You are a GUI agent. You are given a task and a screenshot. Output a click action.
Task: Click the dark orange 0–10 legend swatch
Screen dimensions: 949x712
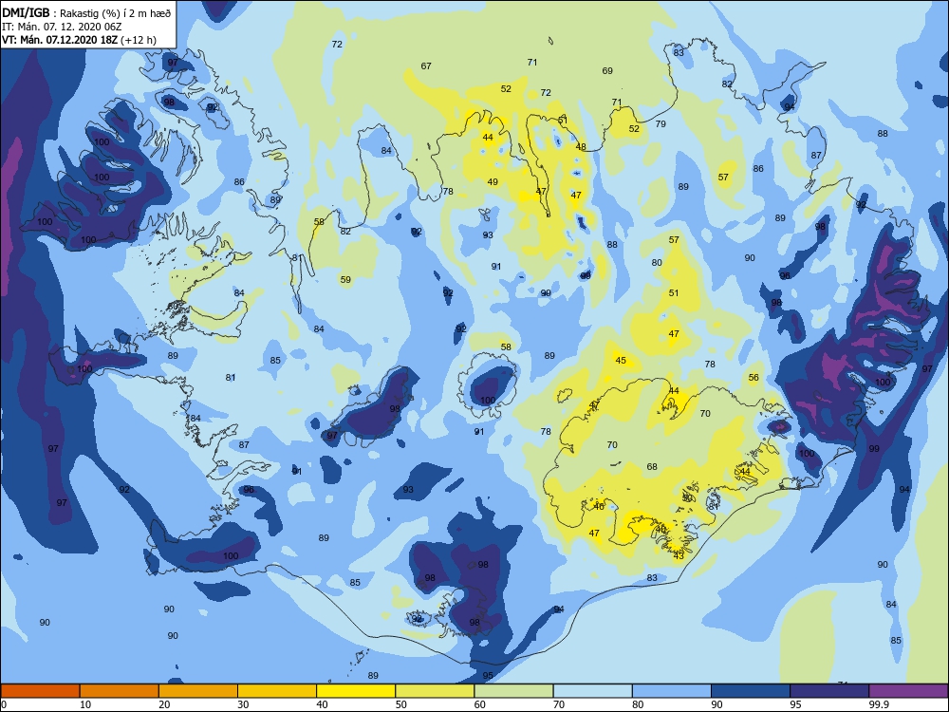tap(40, 691)
